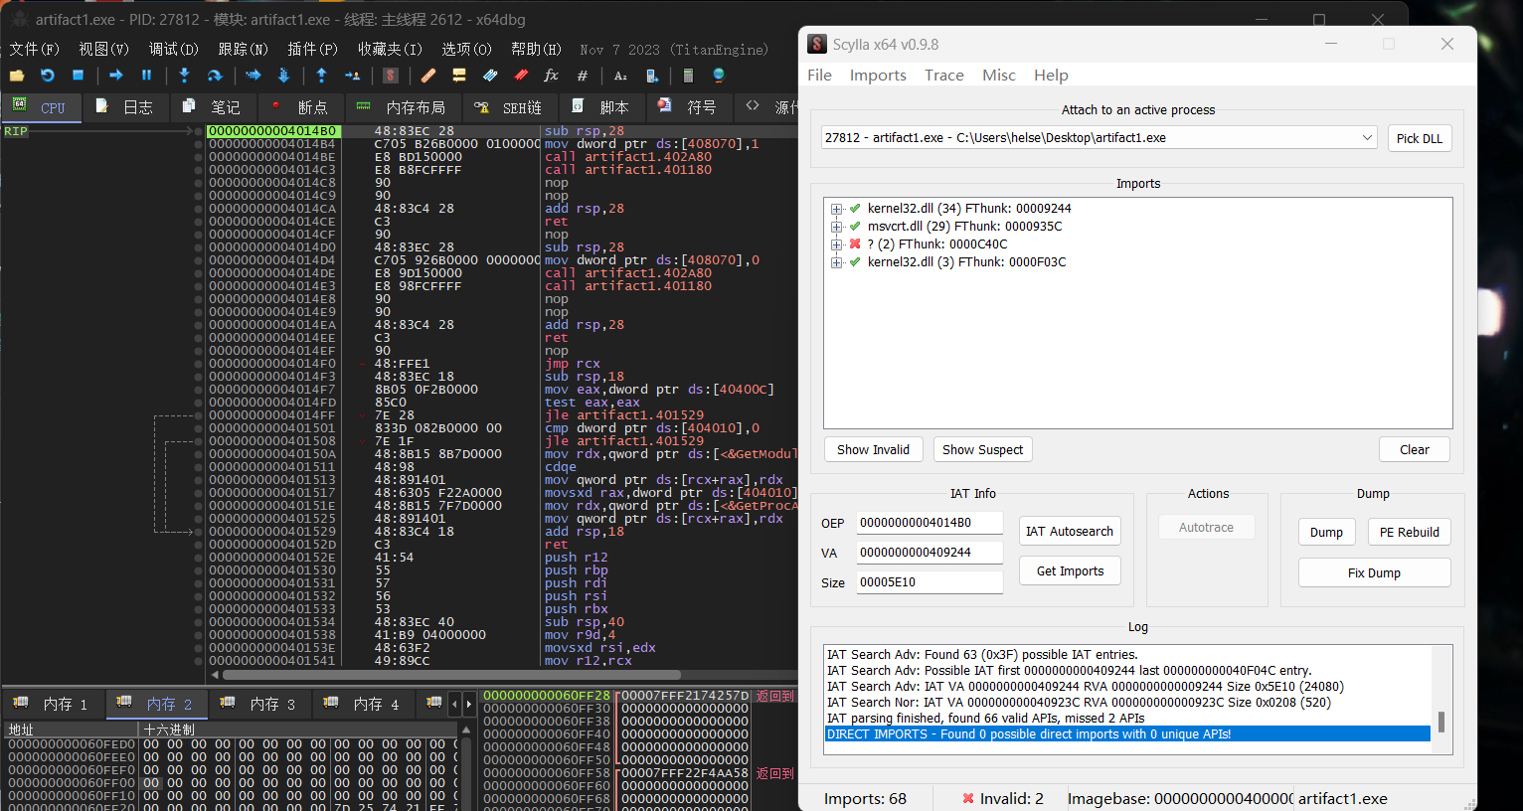The height and width of the screenshot is (811, 1523).
Task: Click the fx functions icon
Action: (552, 76)
